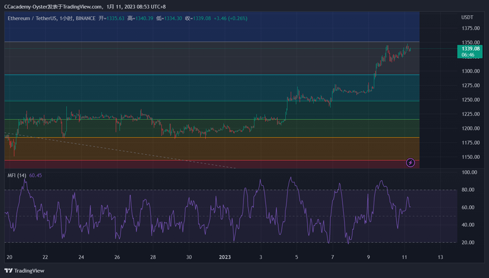
Task: Click the USDT currency label
Action: (467, 17)
